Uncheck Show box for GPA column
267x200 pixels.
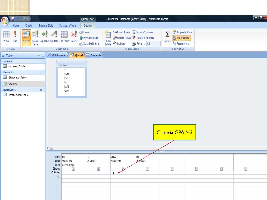123,169
